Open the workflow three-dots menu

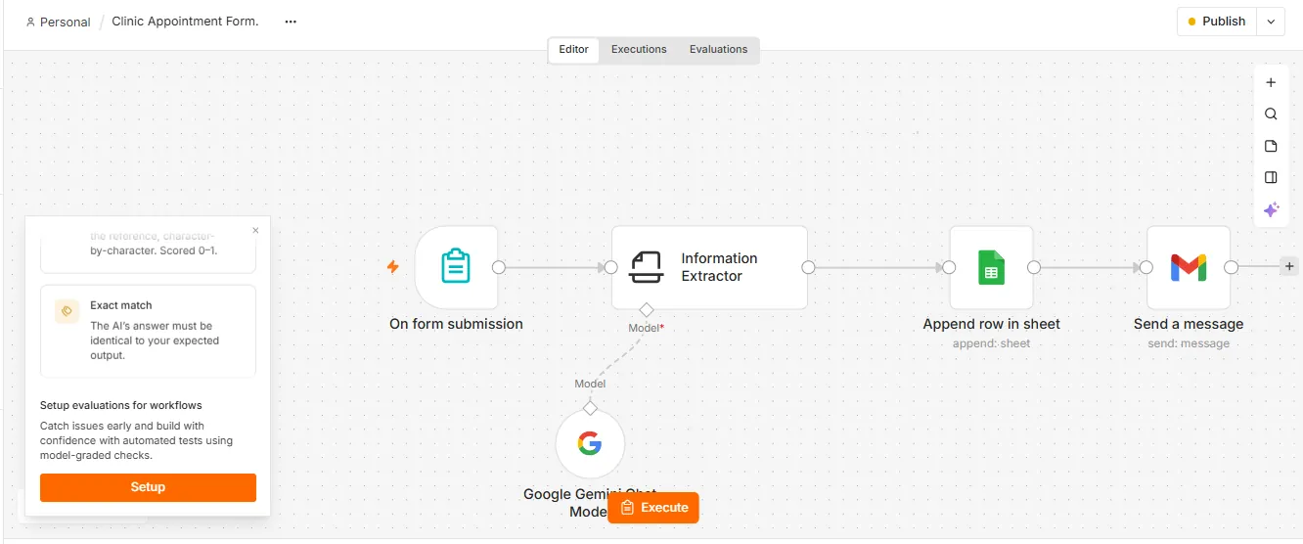click(x=291, y=22)
